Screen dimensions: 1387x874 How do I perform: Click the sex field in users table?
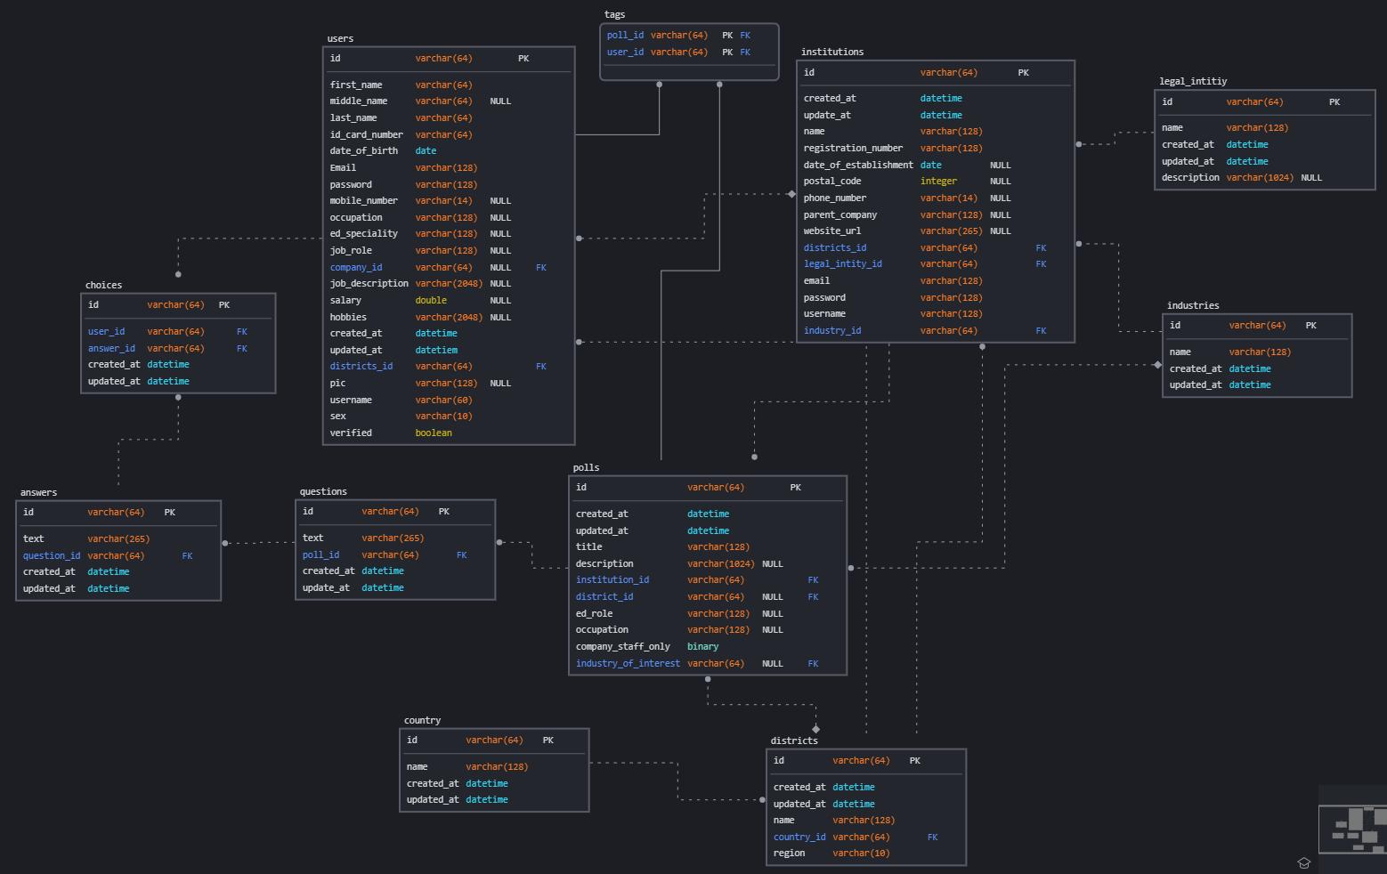coord(449,417)
